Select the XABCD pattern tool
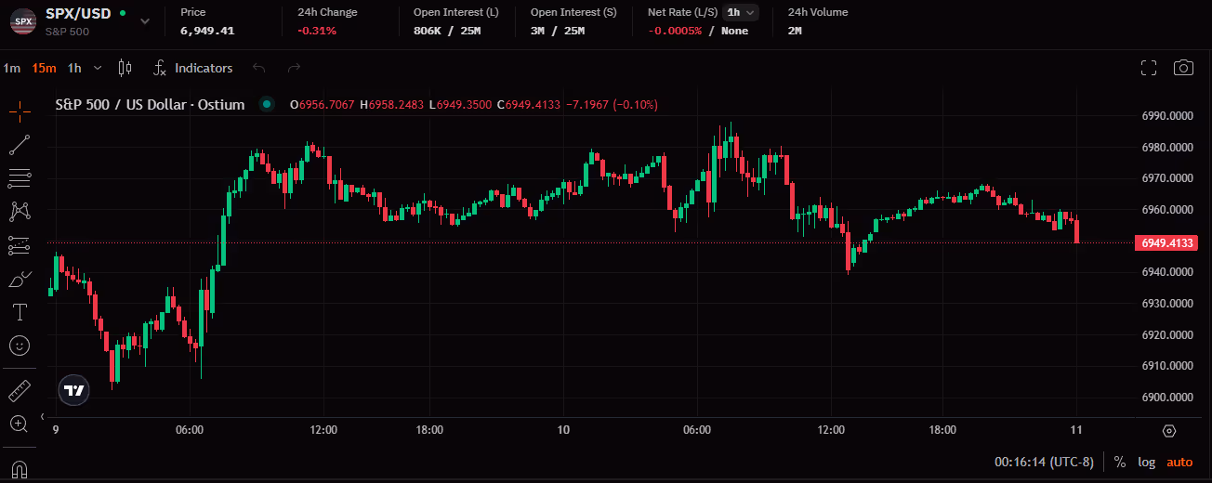This screenshot has height=483, width=1212. (x=19, y=212)
